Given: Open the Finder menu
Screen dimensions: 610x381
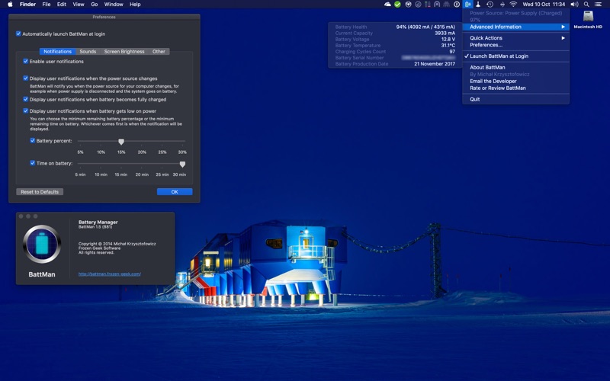Looking at the screenshot, I should 27,5.
